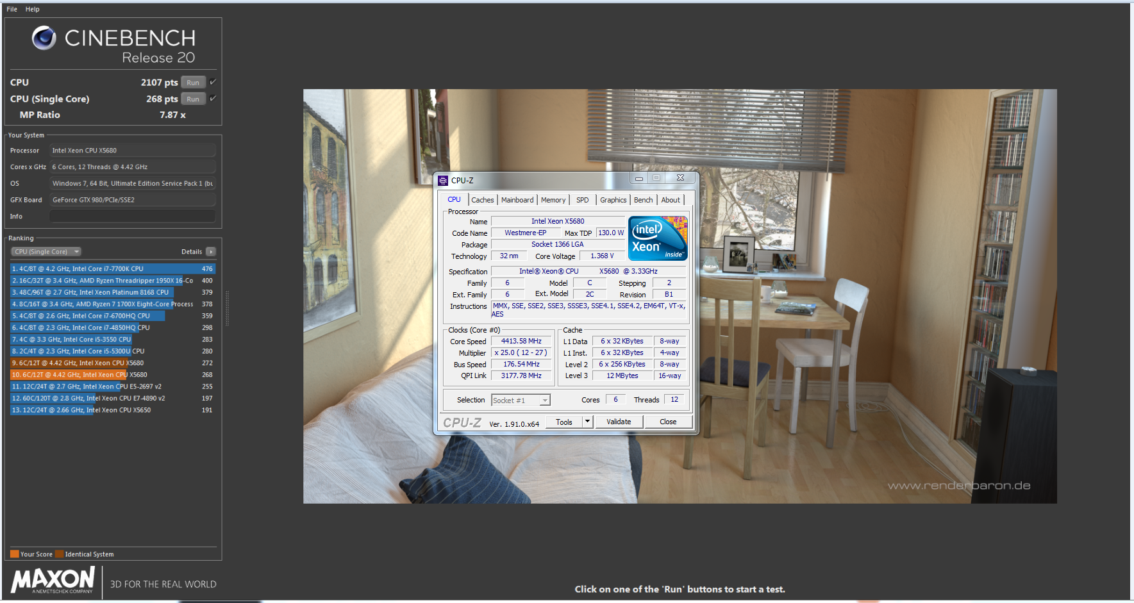Screen dimensions: 1134x603
Task: Select ranking row 8 Intel Core i5-5300U
Action: tap(113, 351)
